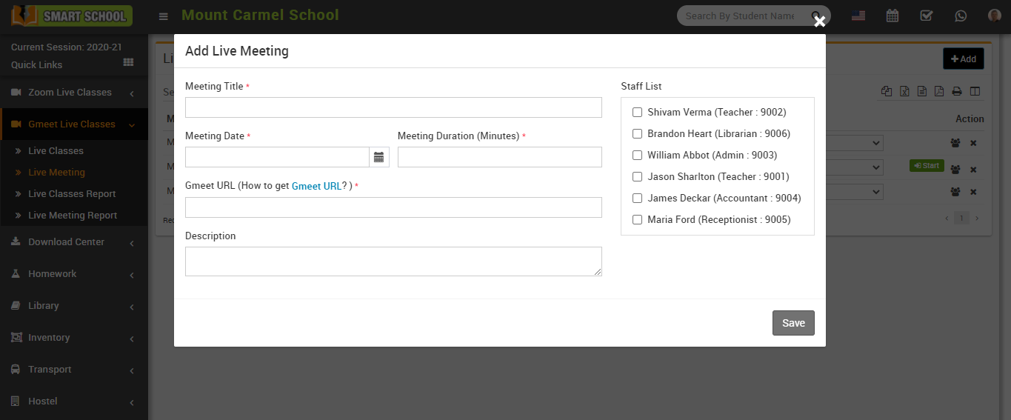Open the task checklist icon in header
The width and height of the screenshot is (1011, 420).
[926, 16]
